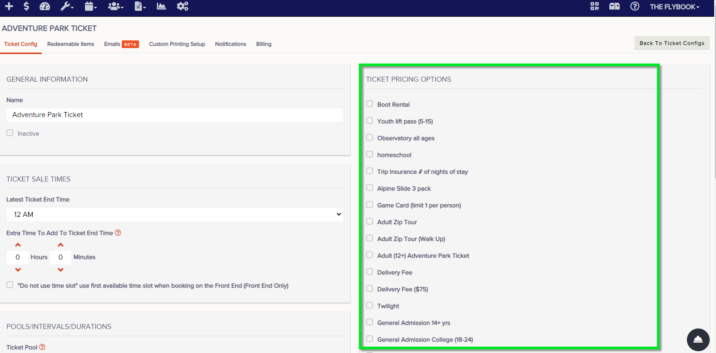Open the dashboard gauge icon
Screen dimensions: 716x353
[x=45, y=6]
